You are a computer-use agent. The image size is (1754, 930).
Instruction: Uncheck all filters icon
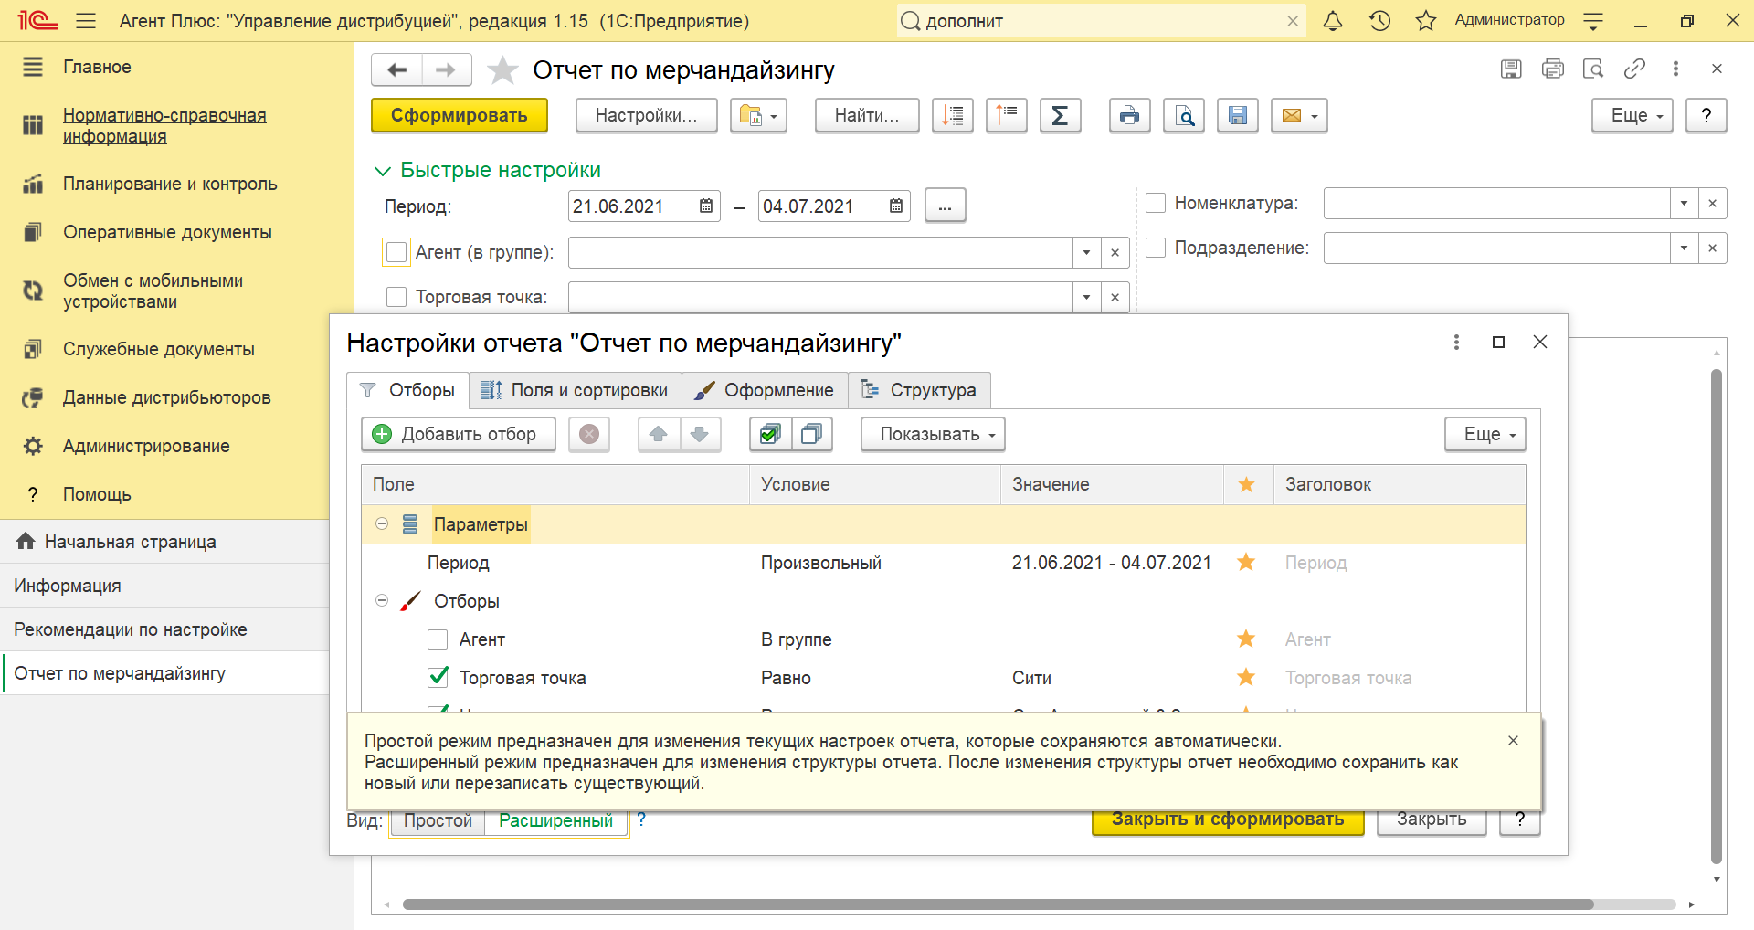click(x=811, y=434)
